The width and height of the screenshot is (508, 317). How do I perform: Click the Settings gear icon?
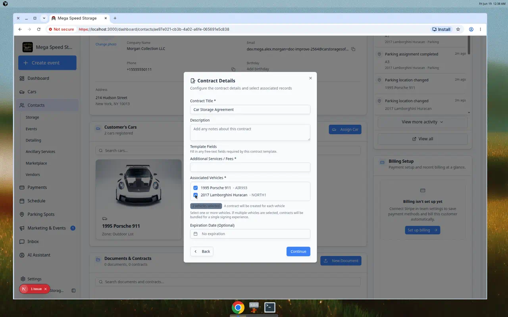point(23,279)
